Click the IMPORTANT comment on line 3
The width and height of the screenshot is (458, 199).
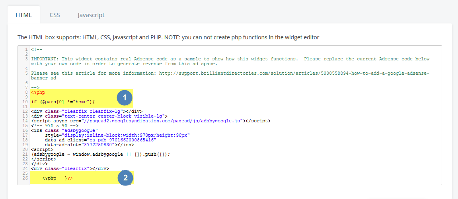tap(230, 61)
